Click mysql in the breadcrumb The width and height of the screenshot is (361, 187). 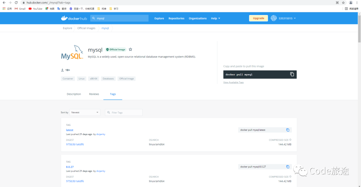pos(105,28)
